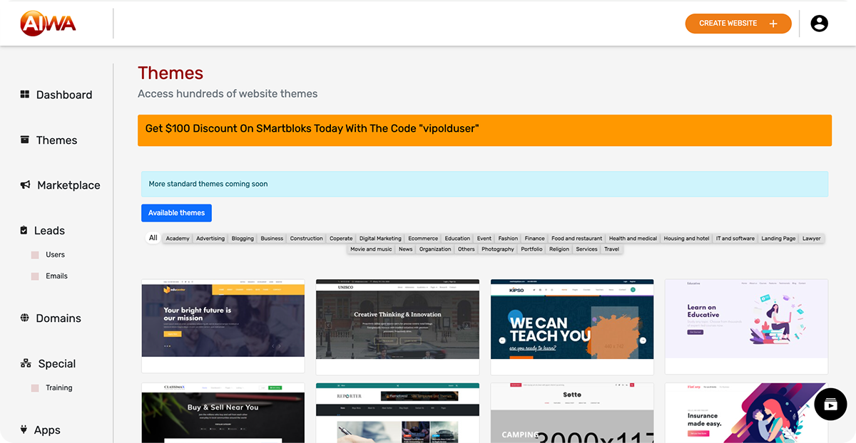Screen dimensions: 856x443
Task: Filter themes by Ecommerce category
Action: click(423, 239)
